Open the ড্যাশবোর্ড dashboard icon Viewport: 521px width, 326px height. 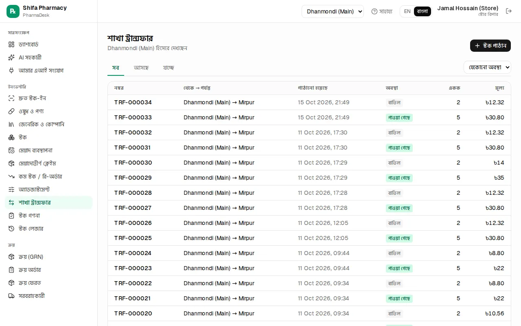pyautogui.click(x=11, y=44)
